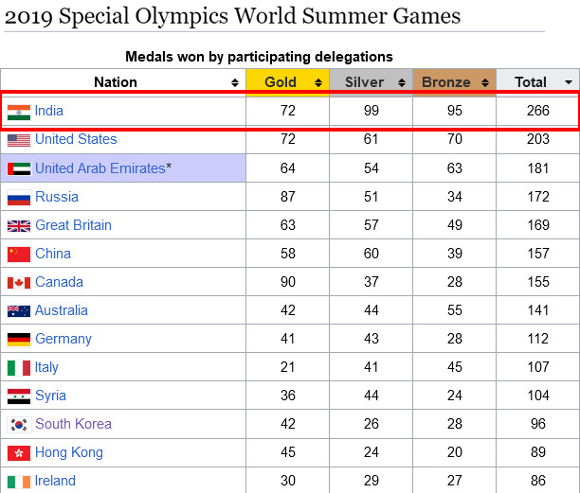Sort by Bronze column sort arrows

point(485,82)
